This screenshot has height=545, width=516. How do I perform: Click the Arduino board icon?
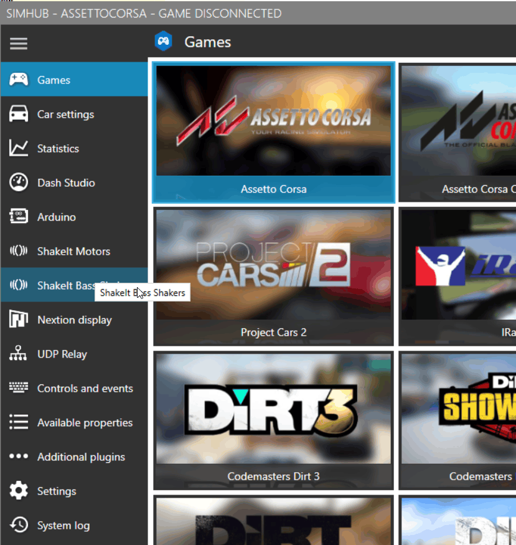pos(19,216)
